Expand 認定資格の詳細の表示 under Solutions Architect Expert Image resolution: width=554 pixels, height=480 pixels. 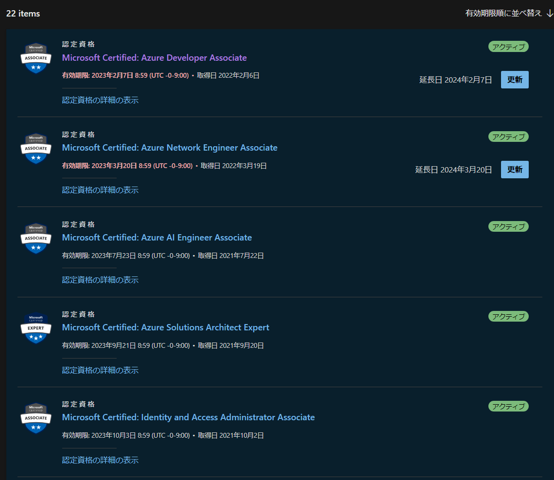pyautogui.click(x=100, y=370)
